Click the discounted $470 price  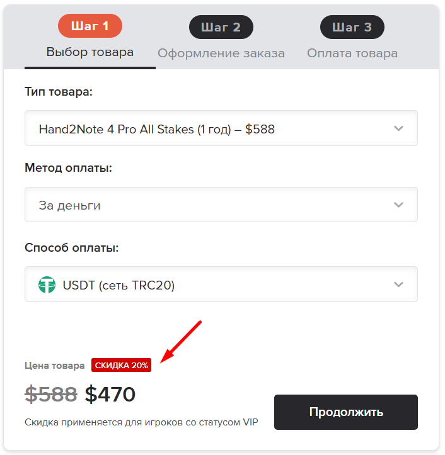pos(110,394)
